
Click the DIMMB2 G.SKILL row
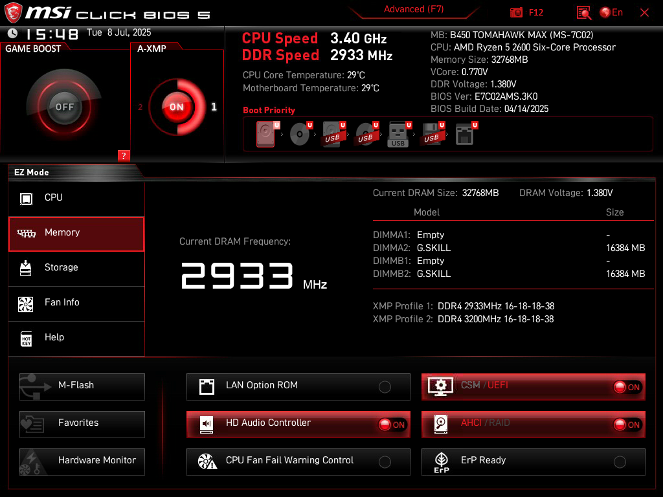click(x=509, y=274)
